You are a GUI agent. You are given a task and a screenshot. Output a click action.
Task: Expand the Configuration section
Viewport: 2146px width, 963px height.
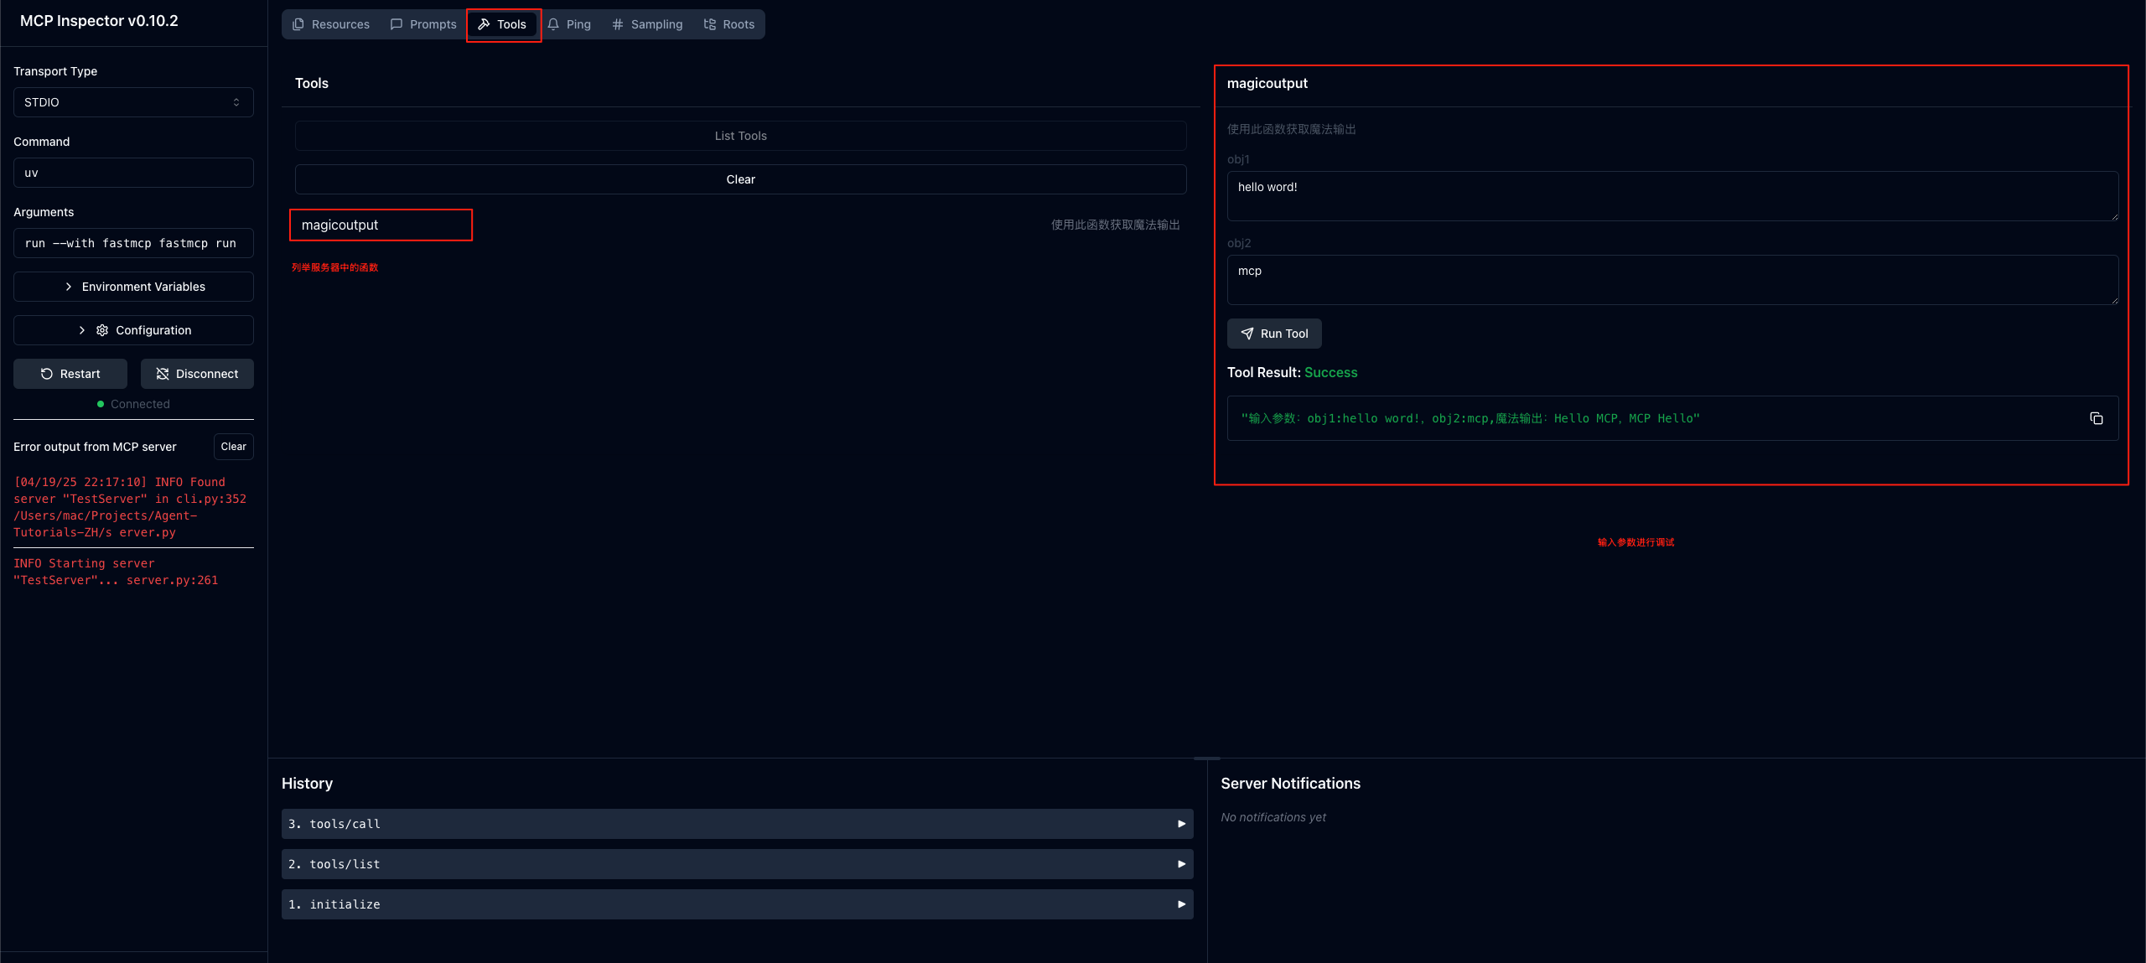tap(133, 330)
